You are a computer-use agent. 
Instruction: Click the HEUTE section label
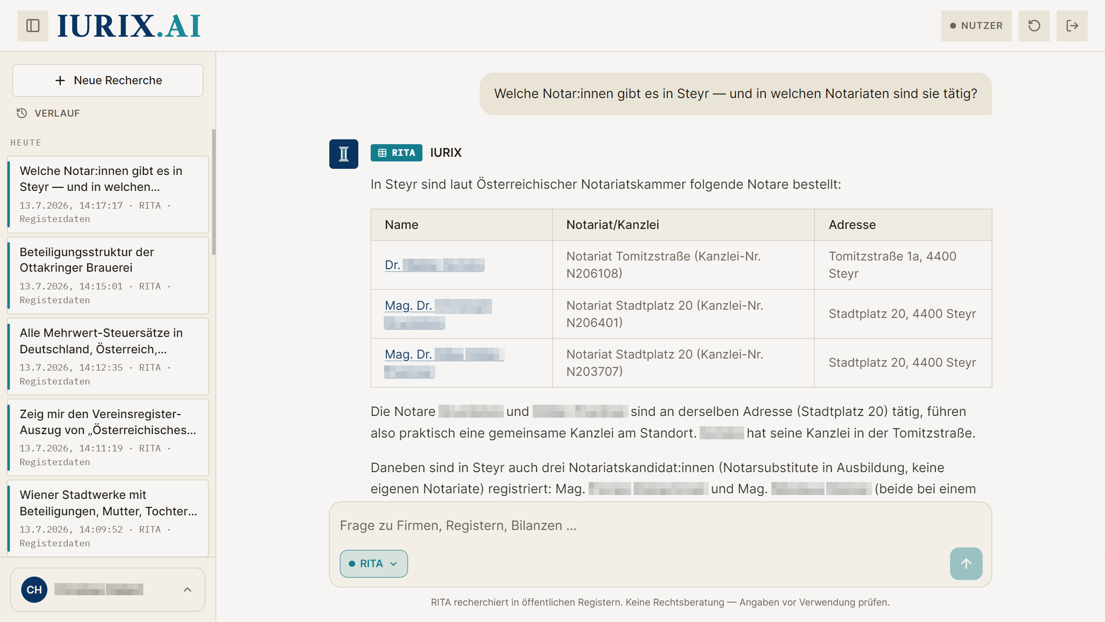coord(26,143)
